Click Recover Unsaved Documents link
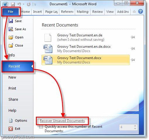The height and width of the screenshot is (140, 149). 62,121
